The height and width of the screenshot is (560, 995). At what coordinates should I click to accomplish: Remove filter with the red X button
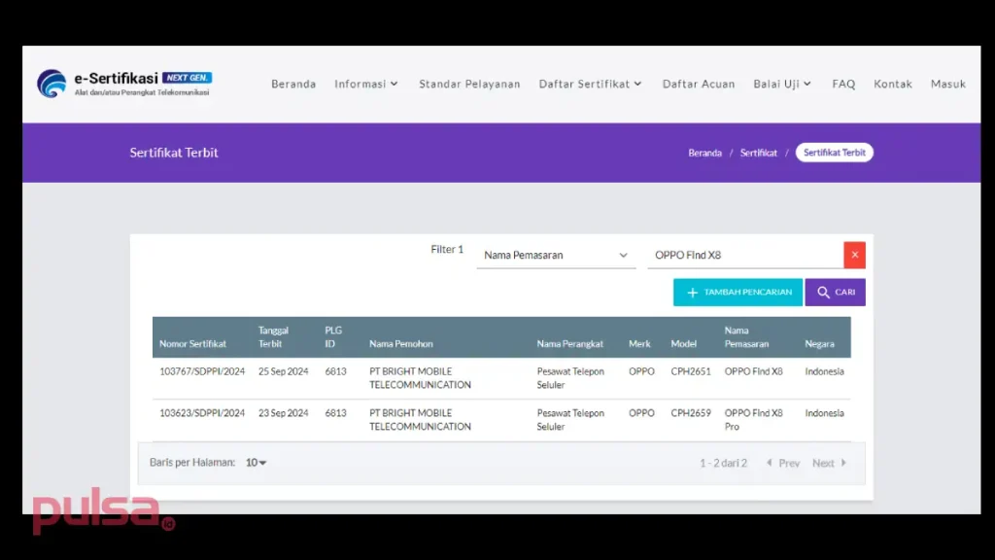tap(855, 256)
